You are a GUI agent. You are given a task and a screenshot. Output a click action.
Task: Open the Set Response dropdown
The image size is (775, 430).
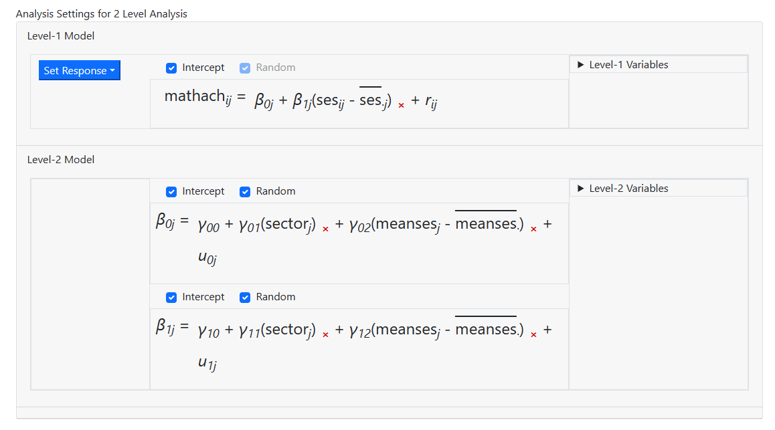[79, 70]
